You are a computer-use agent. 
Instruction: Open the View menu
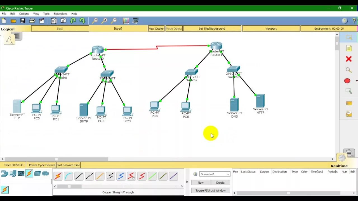(36, 14)
